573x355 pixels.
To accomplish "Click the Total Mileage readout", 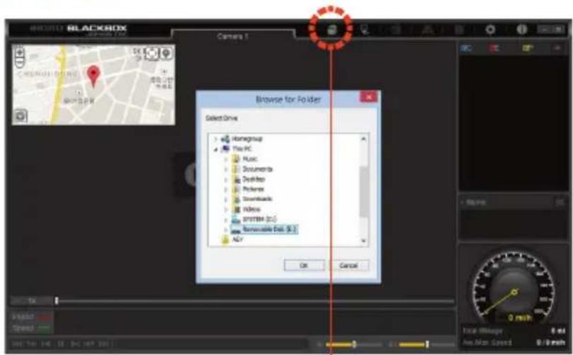I will click(x=514, y=331).
